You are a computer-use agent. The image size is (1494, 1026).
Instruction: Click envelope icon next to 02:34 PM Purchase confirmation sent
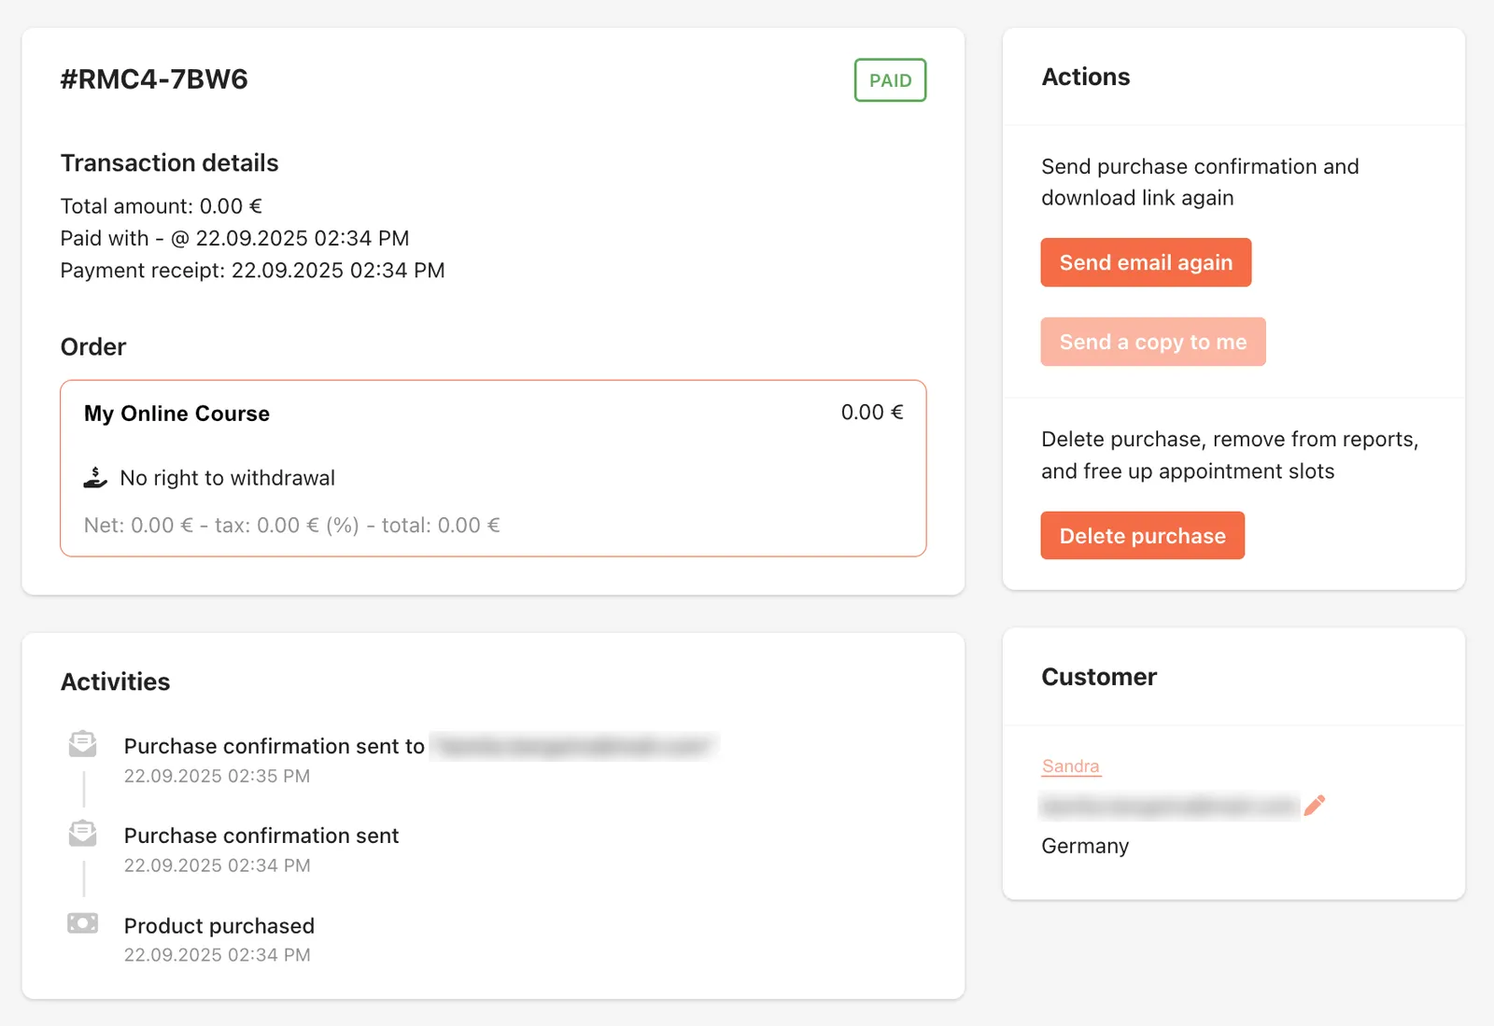(82, 834)
